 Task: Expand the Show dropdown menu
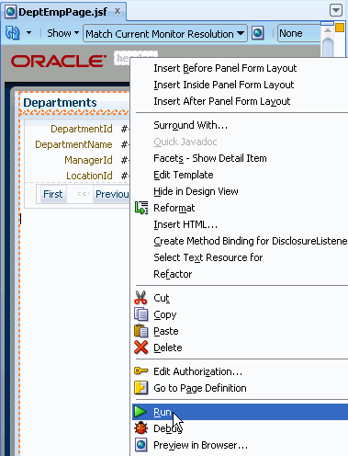click(62, 33)
